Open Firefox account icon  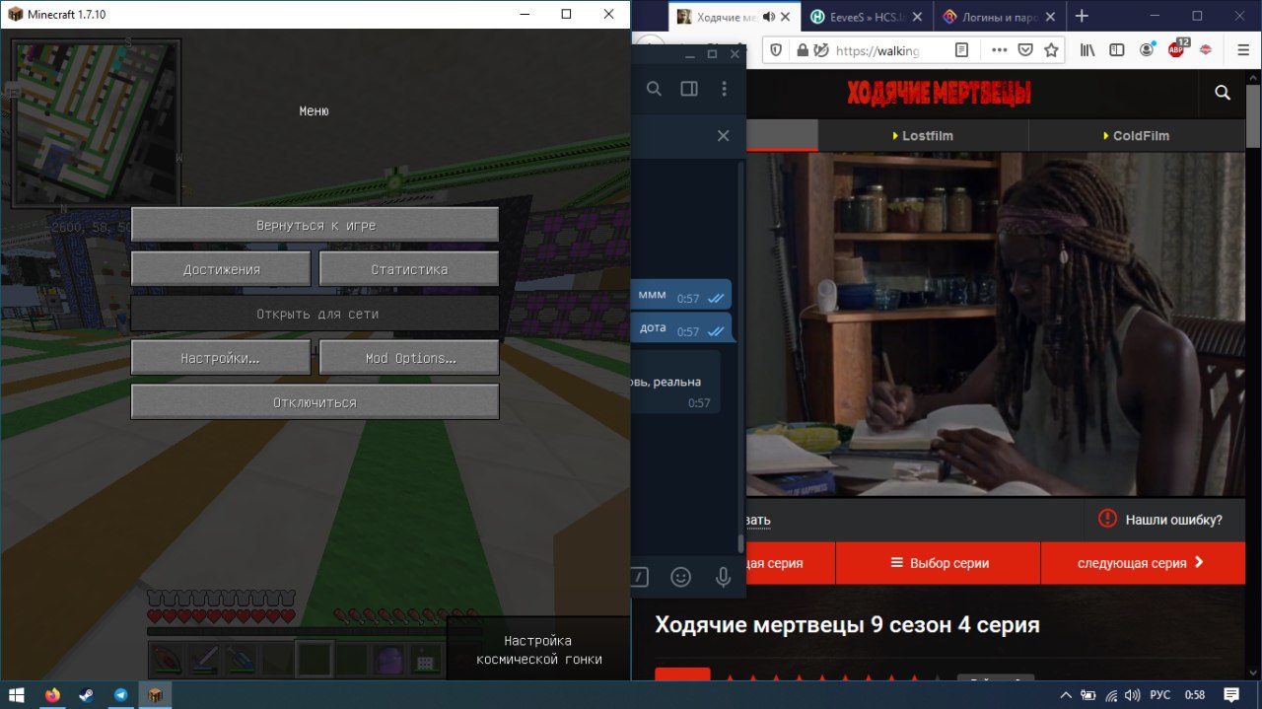coord(1147,50)
